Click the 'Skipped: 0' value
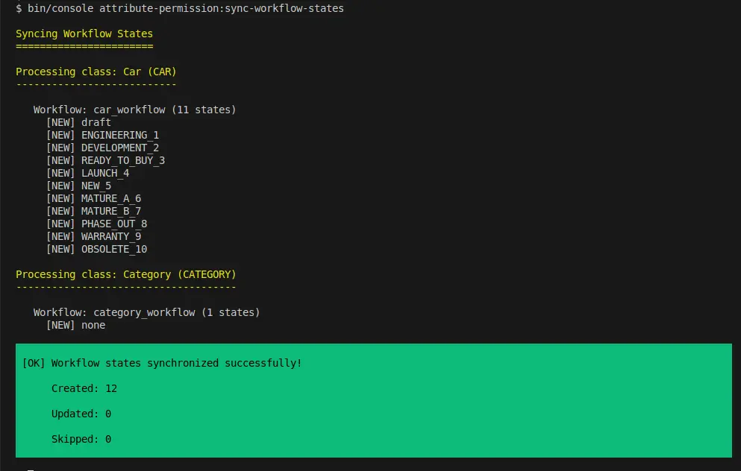The height and width of the screenshot is (471, 741). [81, 440]
